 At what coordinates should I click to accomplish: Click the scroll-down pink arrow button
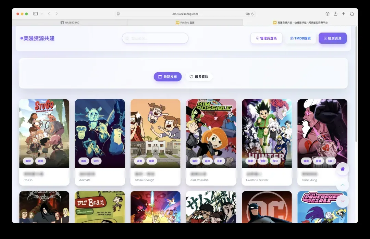coord(343,201)
